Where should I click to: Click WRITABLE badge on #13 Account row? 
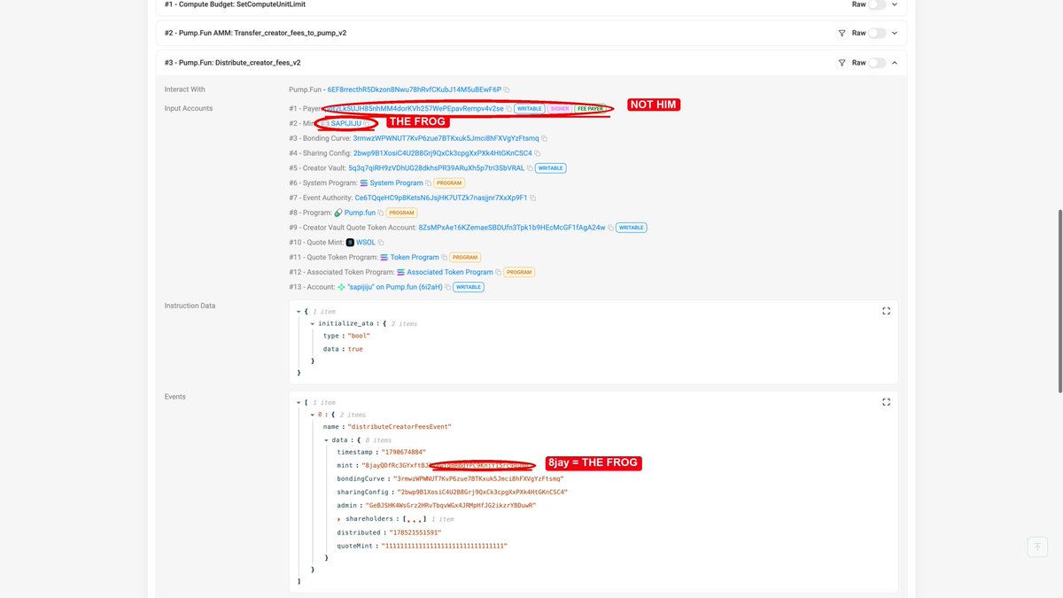469,287
